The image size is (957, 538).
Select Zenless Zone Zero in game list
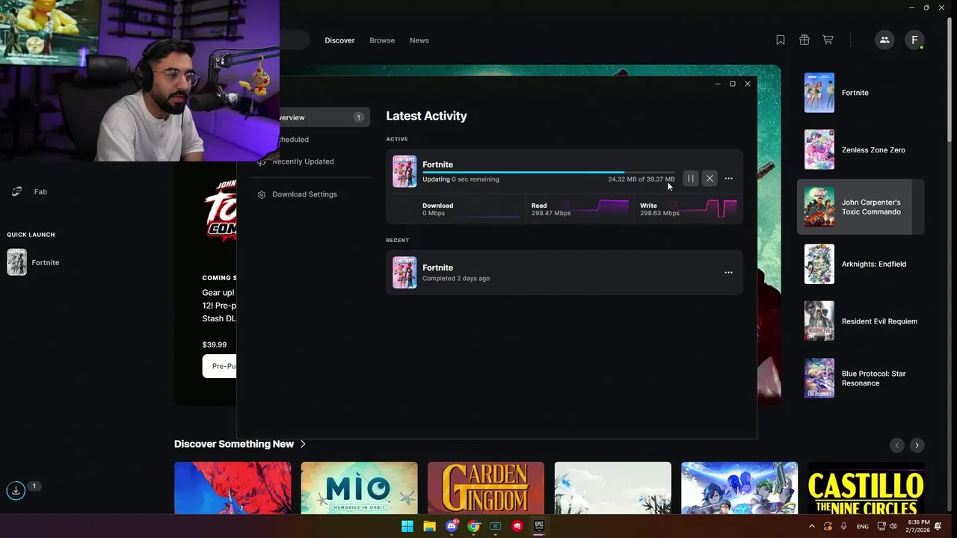pos(861,149)
